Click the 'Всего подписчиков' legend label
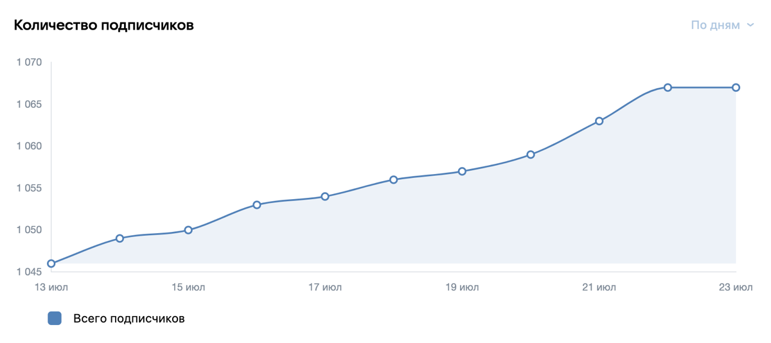Viewport: 771px width, 343px height. (129, 318)
